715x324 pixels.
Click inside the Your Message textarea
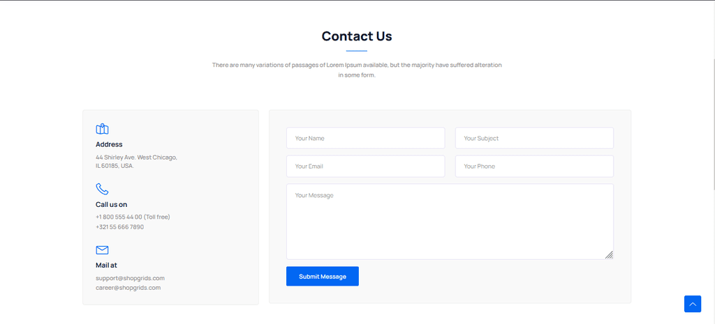[450, 222]
